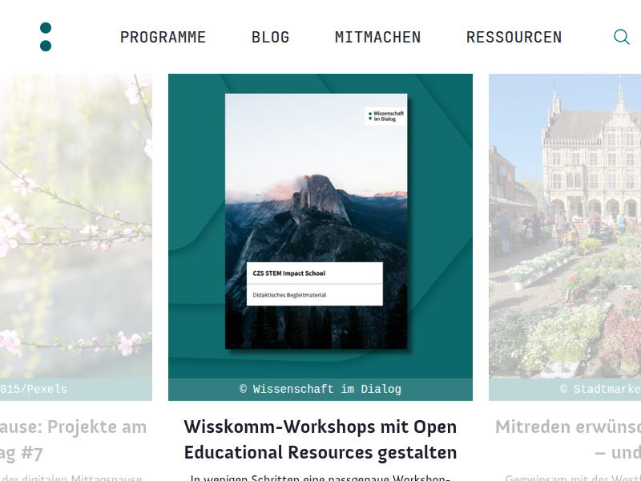Open the PROGRAMME menu
The width and height of the screenshot is (641, 481).
point(163,37)
